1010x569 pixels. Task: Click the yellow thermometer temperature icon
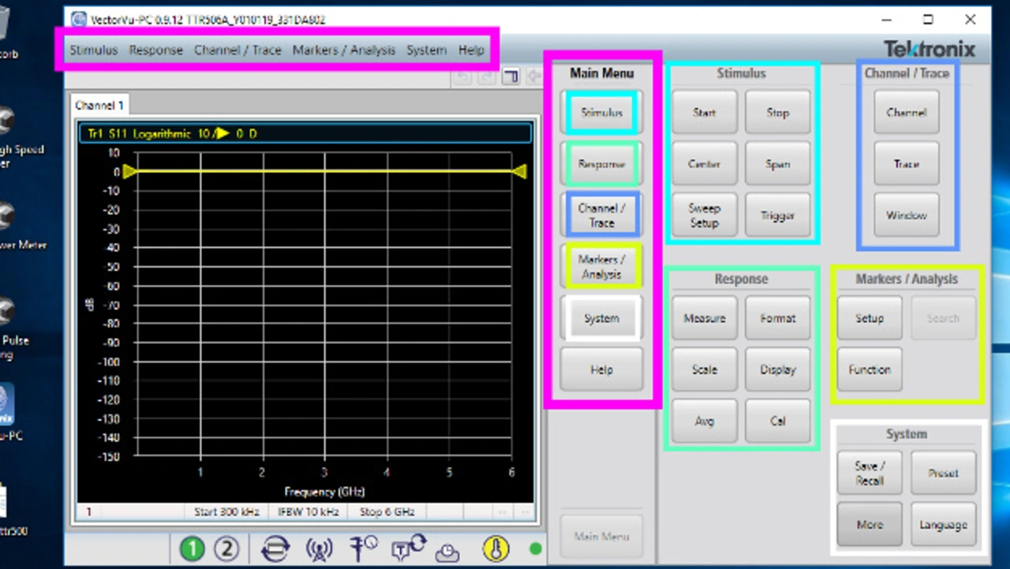pos(496,549)
